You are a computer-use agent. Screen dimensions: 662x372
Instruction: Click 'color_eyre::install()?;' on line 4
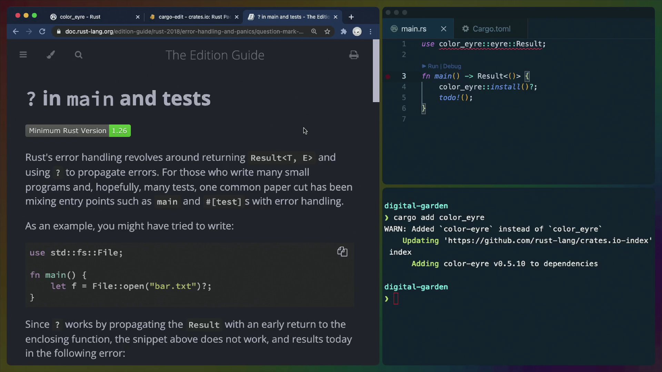[488, 87]
